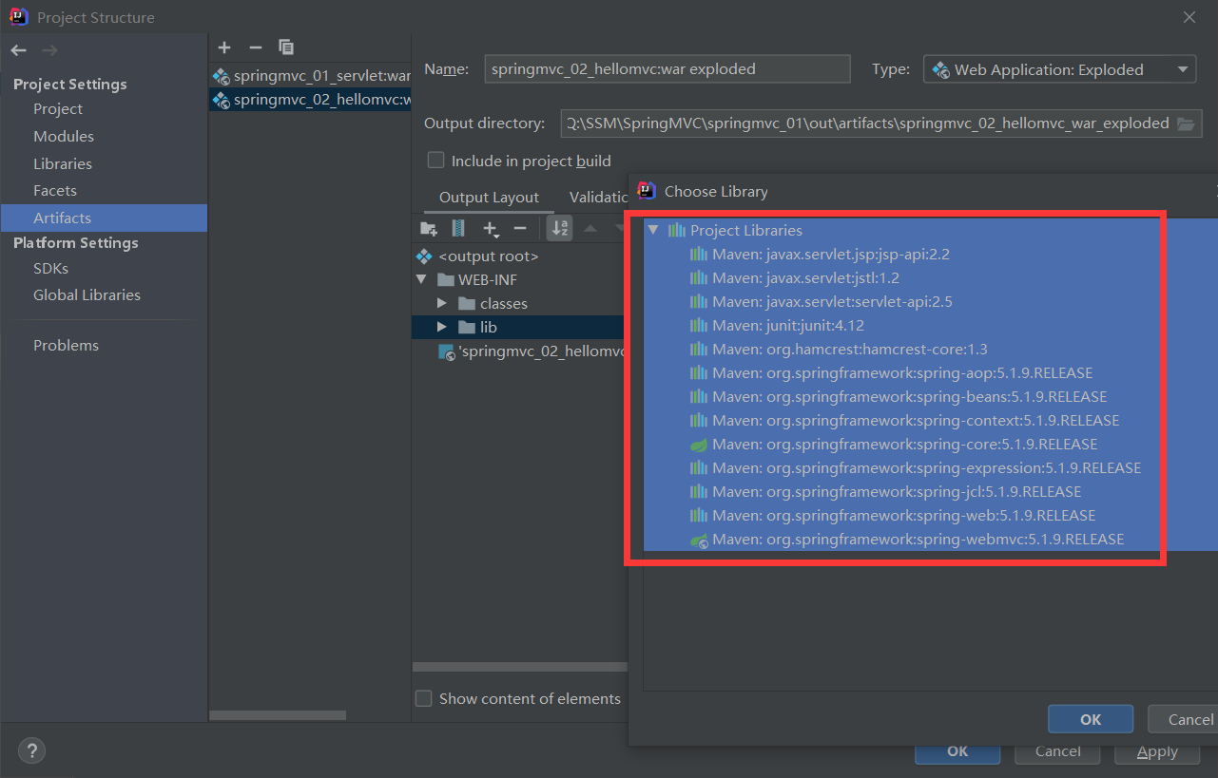The image size is (1218, 778).
Task: Click the Project Libraries group icon
Action: point(677,231)
